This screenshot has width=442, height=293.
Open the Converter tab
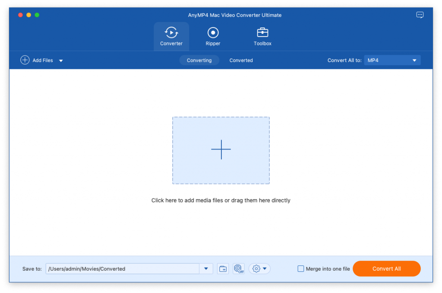(x=171, y=36)
